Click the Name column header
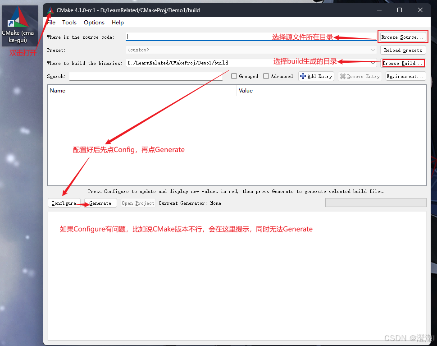The height and width of the screenshot is (346, 437). coord(142,91)
